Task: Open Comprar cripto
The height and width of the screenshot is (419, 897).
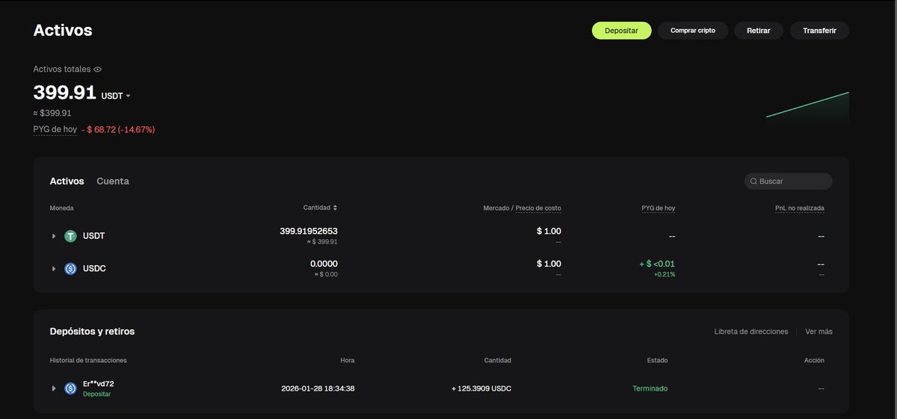Action: 692,31
